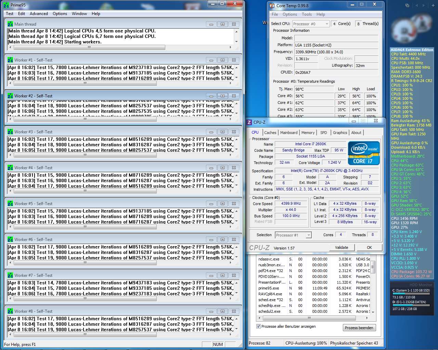Viewport: 438px width, 350px height.
Task: Click Main thread scroll-up arrow
Action: click(x=236, y=31)
